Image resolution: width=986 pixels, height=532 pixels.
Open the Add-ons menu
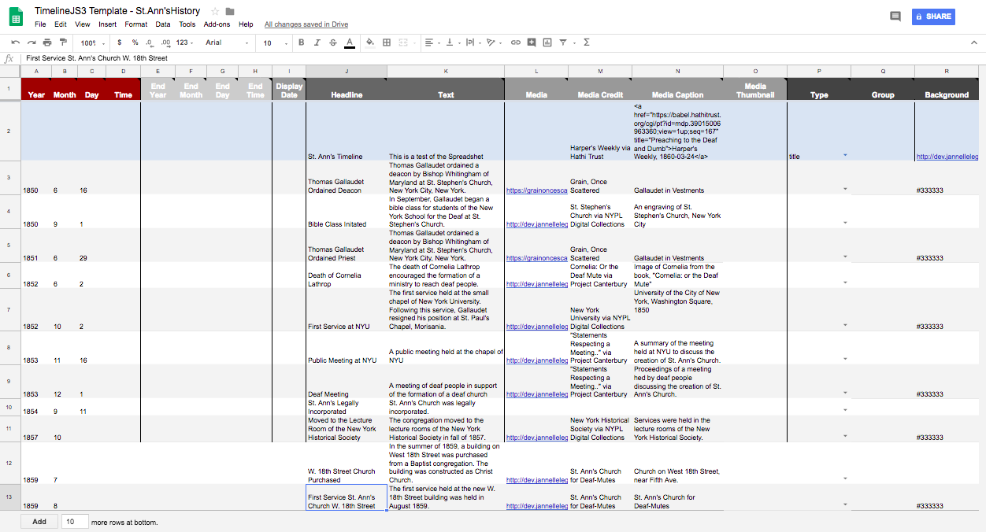(217, 24)
